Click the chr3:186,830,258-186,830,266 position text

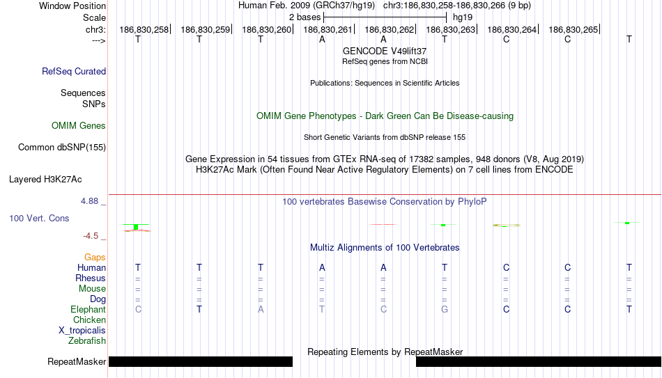[457, 6]
